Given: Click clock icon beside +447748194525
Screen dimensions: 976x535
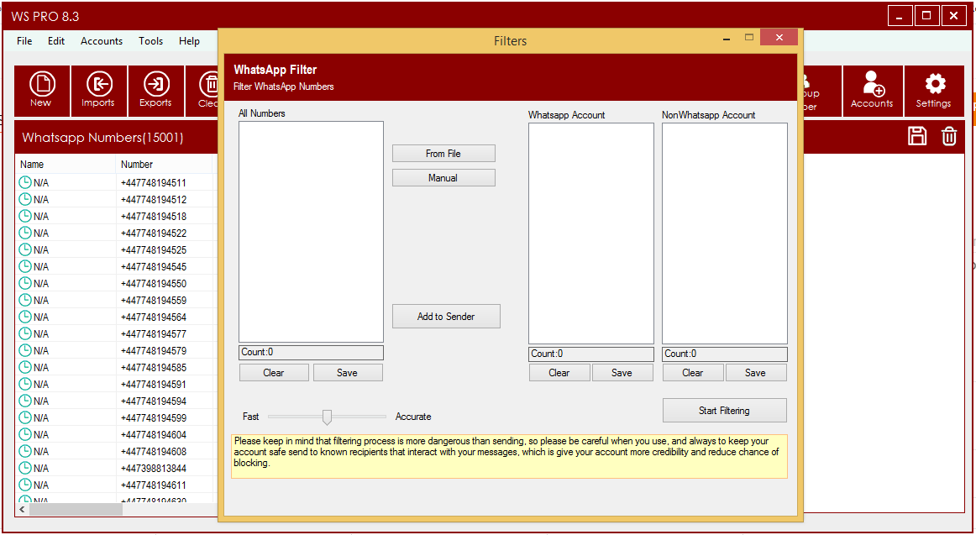Looking at the screenshot, I should click(25, 249).
